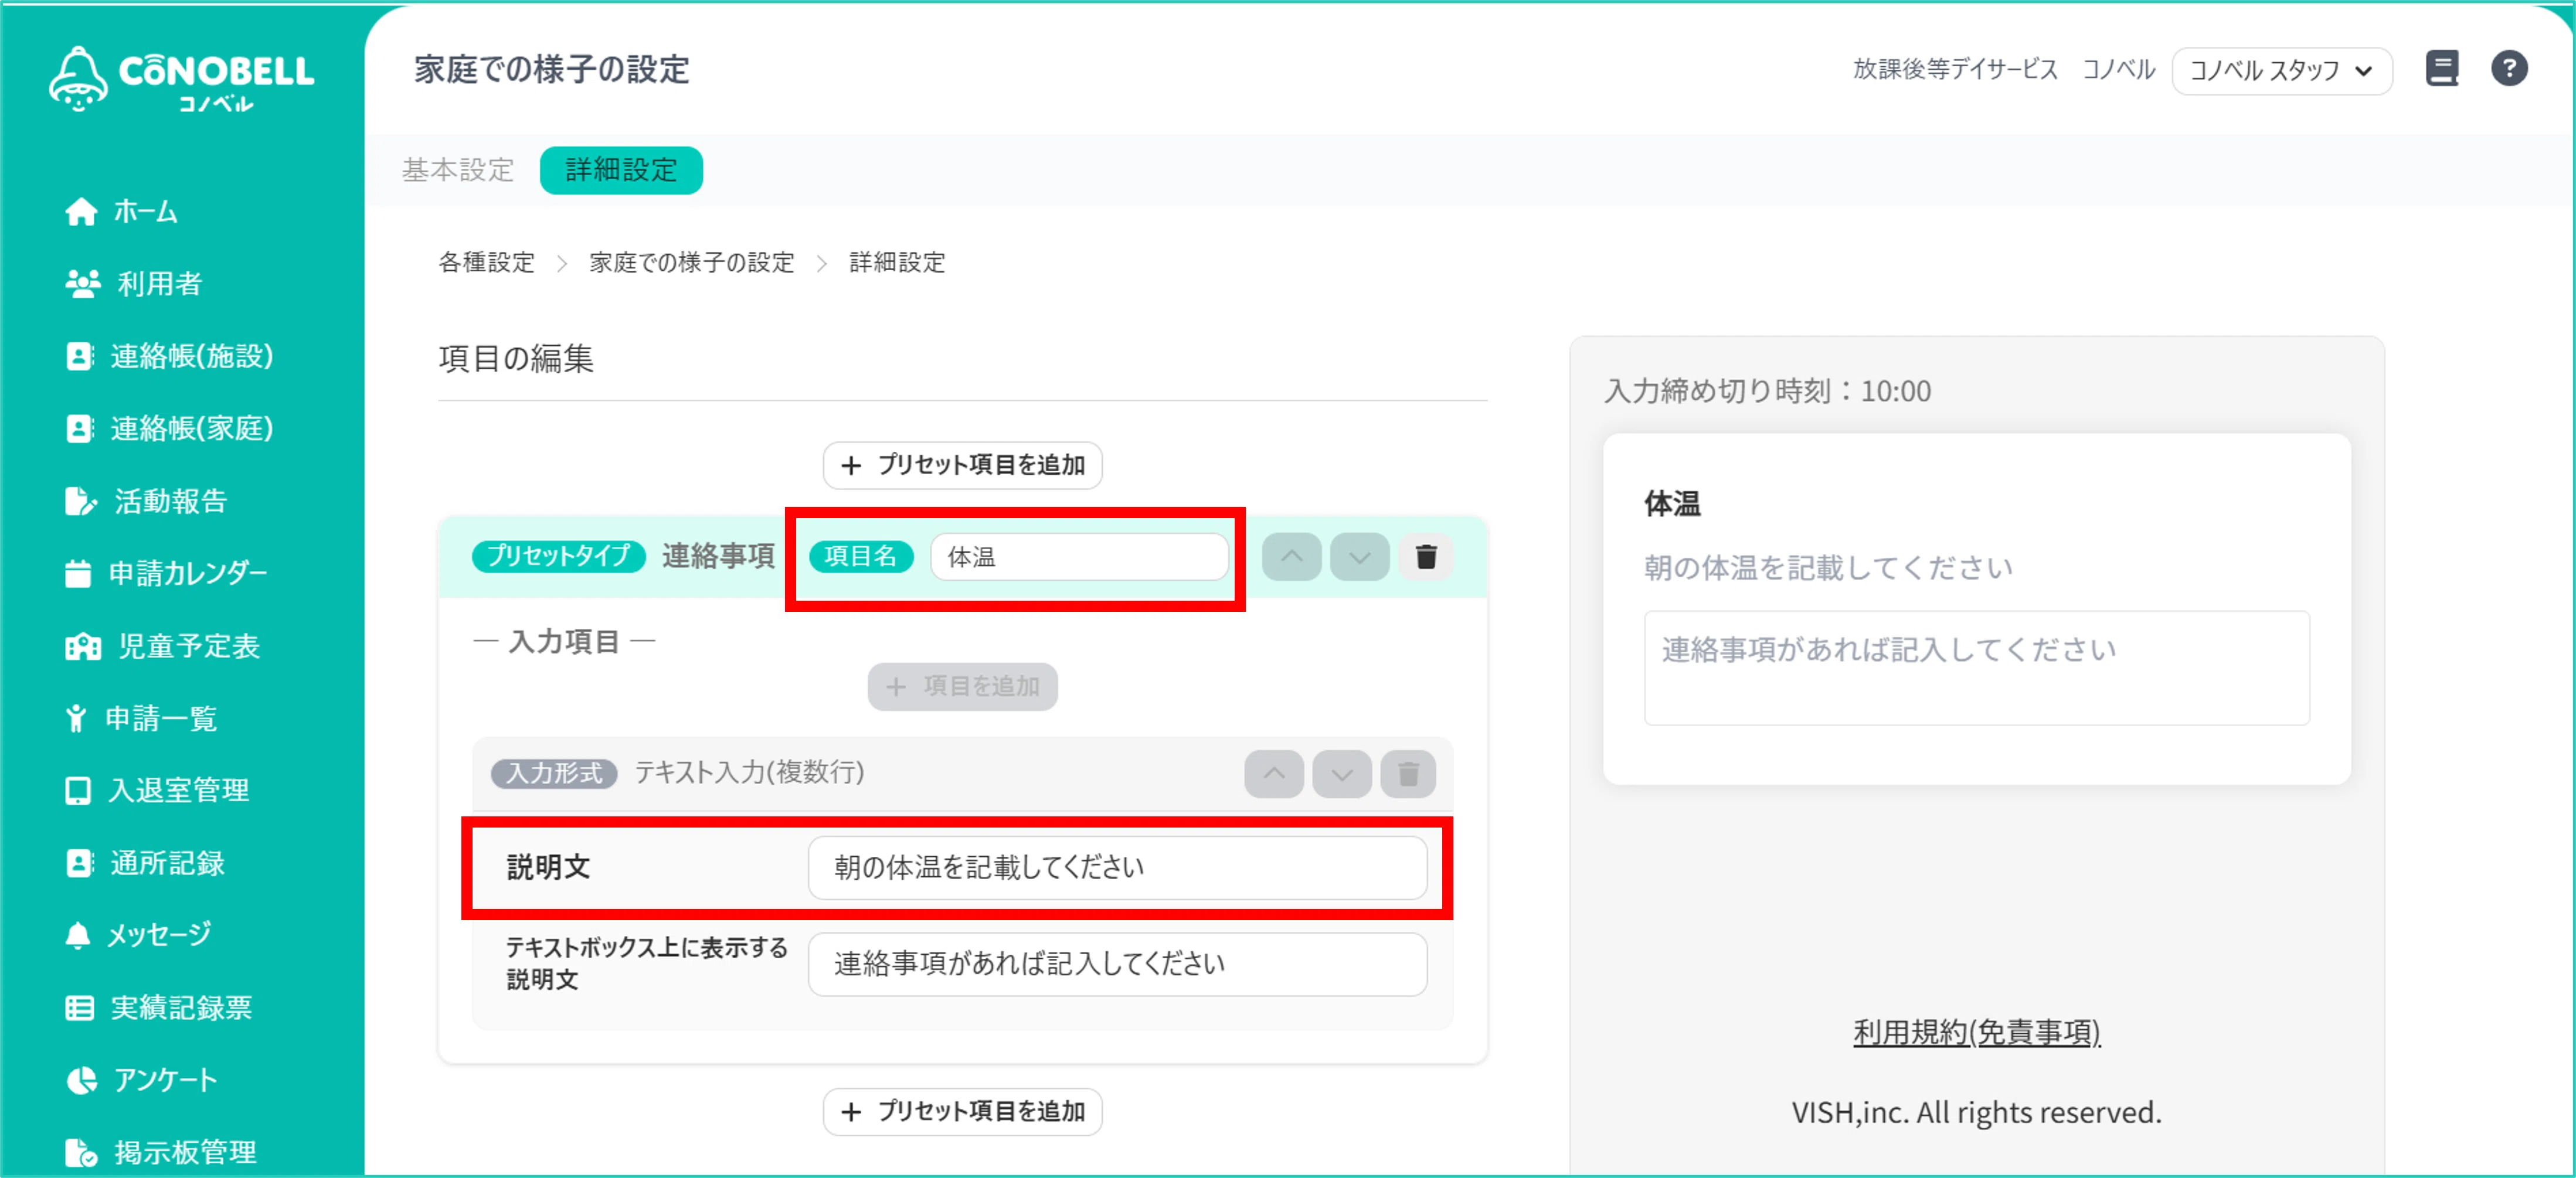2576x1178 pixels.
Task: Click the 児童予定表 sidebar icon
Action: (83, 646)
